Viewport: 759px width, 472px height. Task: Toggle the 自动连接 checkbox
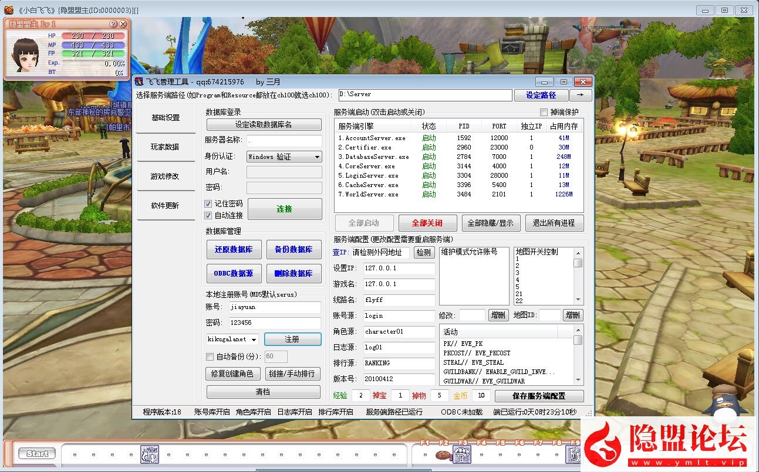(x=208, y=215)
